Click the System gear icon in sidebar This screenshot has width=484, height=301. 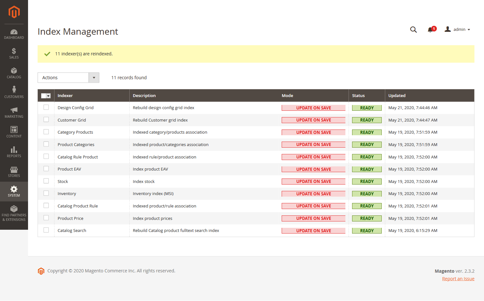(x=14, y=191)
